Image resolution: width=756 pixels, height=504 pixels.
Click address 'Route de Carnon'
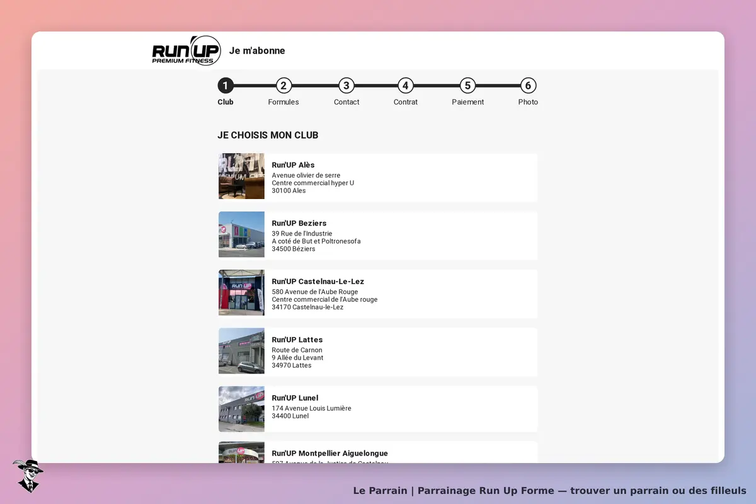point(297,350)
